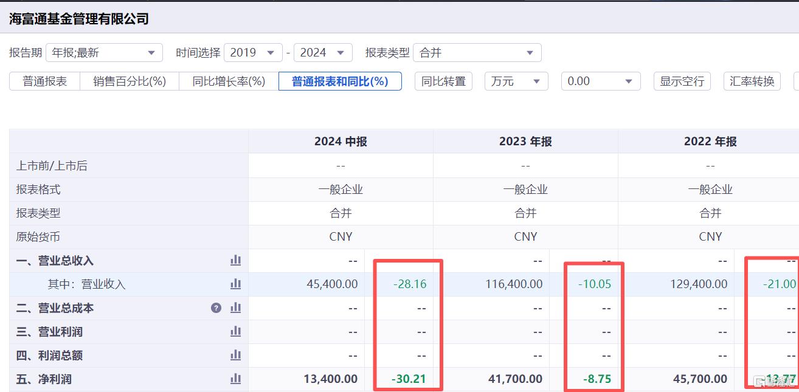
Task: Click help question mark next to 营业总成本
Action: click(x=216, y=308)
